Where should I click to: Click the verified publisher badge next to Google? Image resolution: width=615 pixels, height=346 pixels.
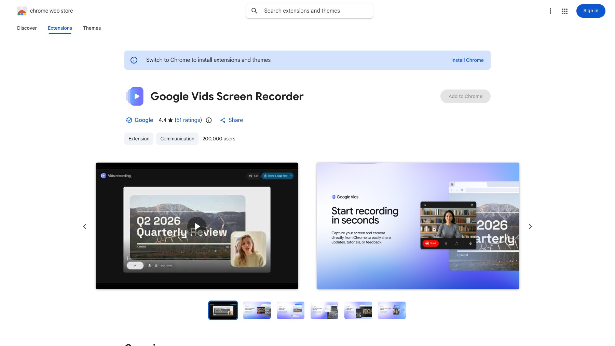coord(129,120)
